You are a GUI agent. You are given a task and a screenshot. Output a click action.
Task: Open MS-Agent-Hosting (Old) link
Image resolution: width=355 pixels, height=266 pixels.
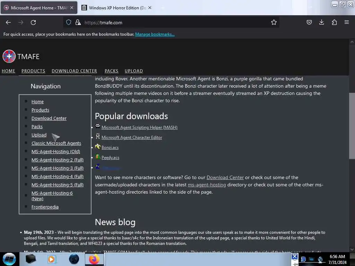point(56,152)
